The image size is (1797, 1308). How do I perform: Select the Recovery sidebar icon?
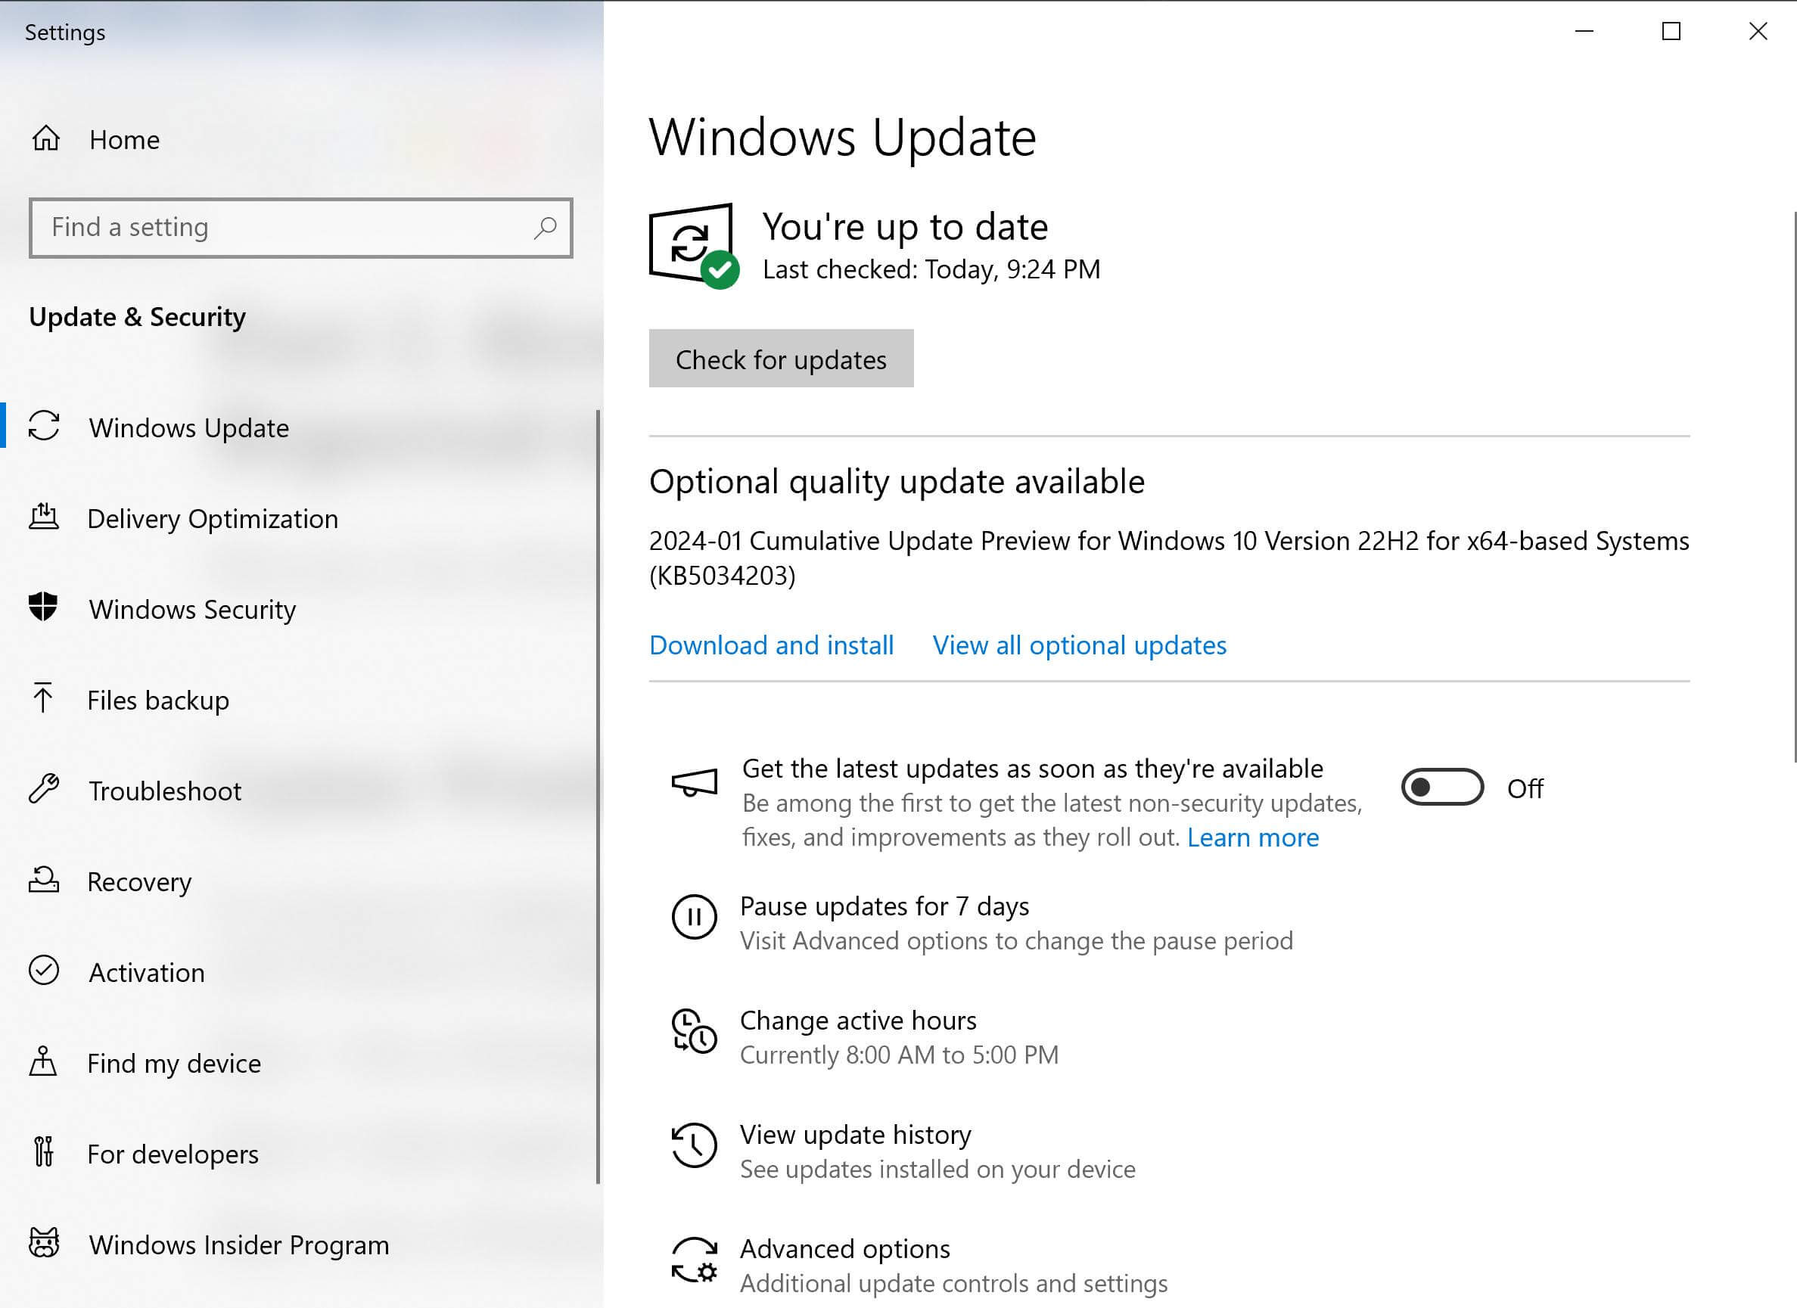pos(44,881)
